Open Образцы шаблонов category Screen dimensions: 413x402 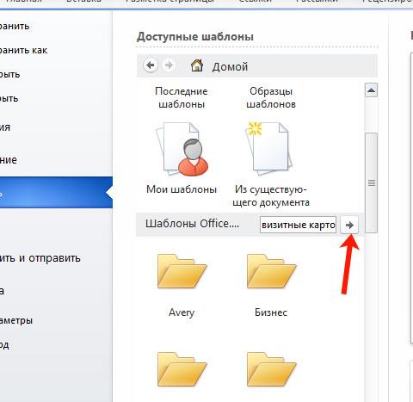pos(271,97)
